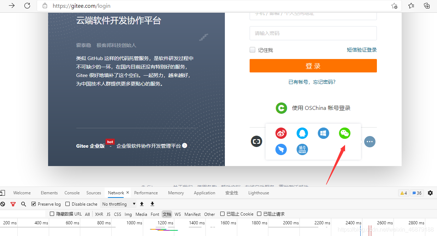Click the Weibo login icon

tap(281, 133)
